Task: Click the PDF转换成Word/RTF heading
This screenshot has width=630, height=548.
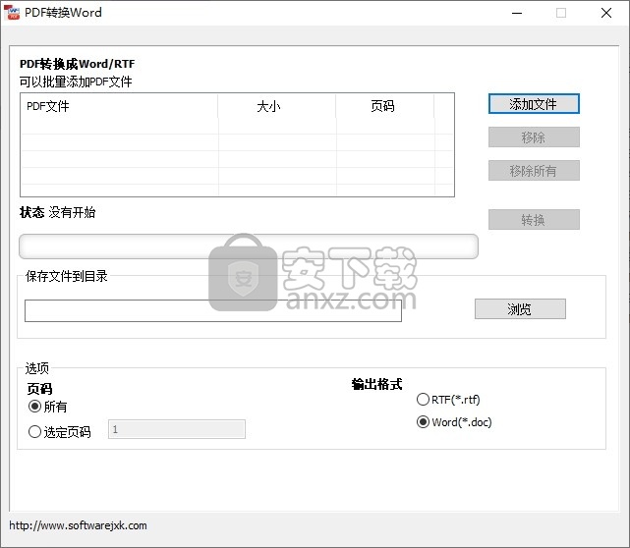Action: (77, 64)
